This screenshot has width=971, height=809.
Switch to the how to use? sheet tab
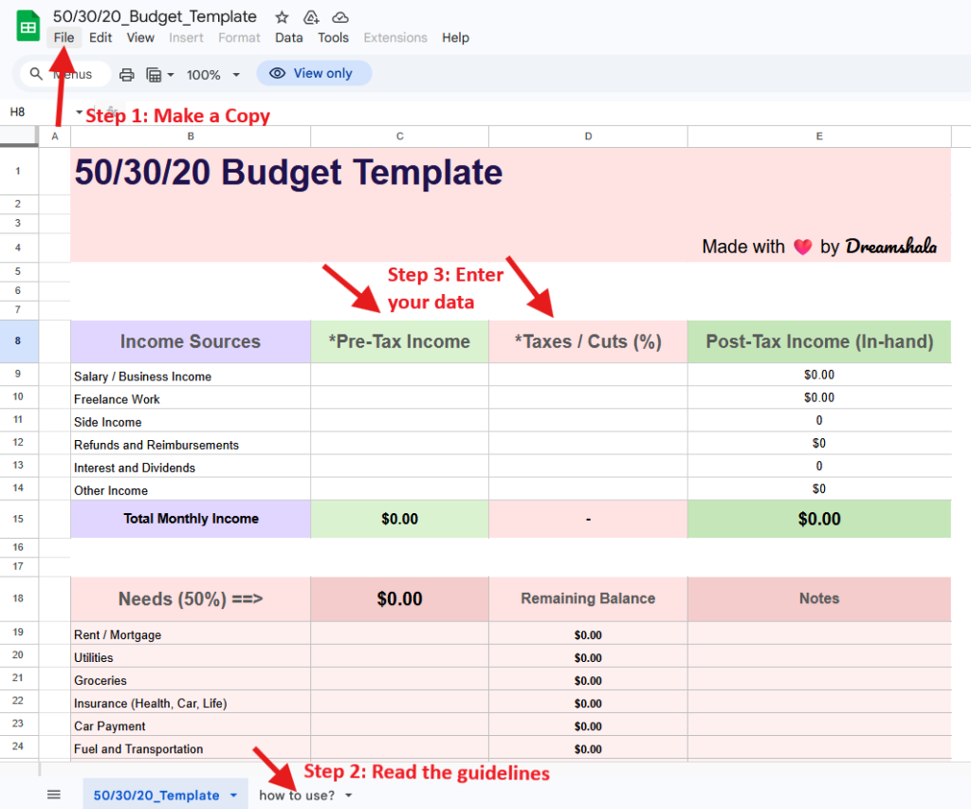point(297,796)
